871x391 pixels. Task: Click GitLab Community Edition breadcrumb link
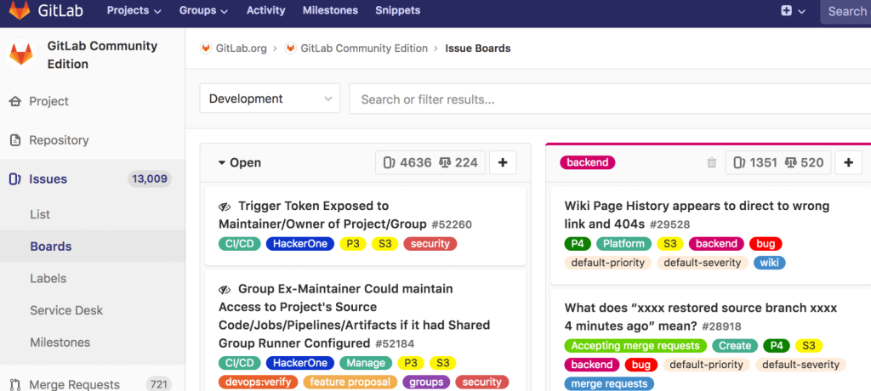tap(364, 48)
